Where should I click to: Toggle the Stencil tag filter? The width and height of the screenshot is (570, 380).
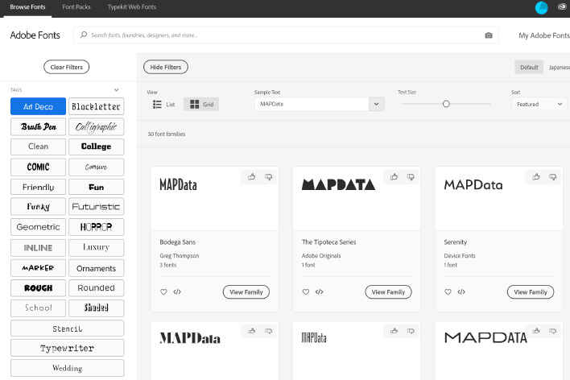tap(68, 328)
